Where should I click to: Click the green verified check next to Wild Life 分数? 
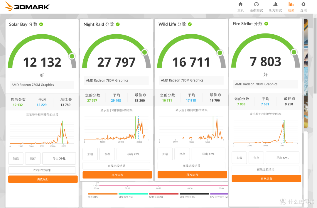(190, 24)
